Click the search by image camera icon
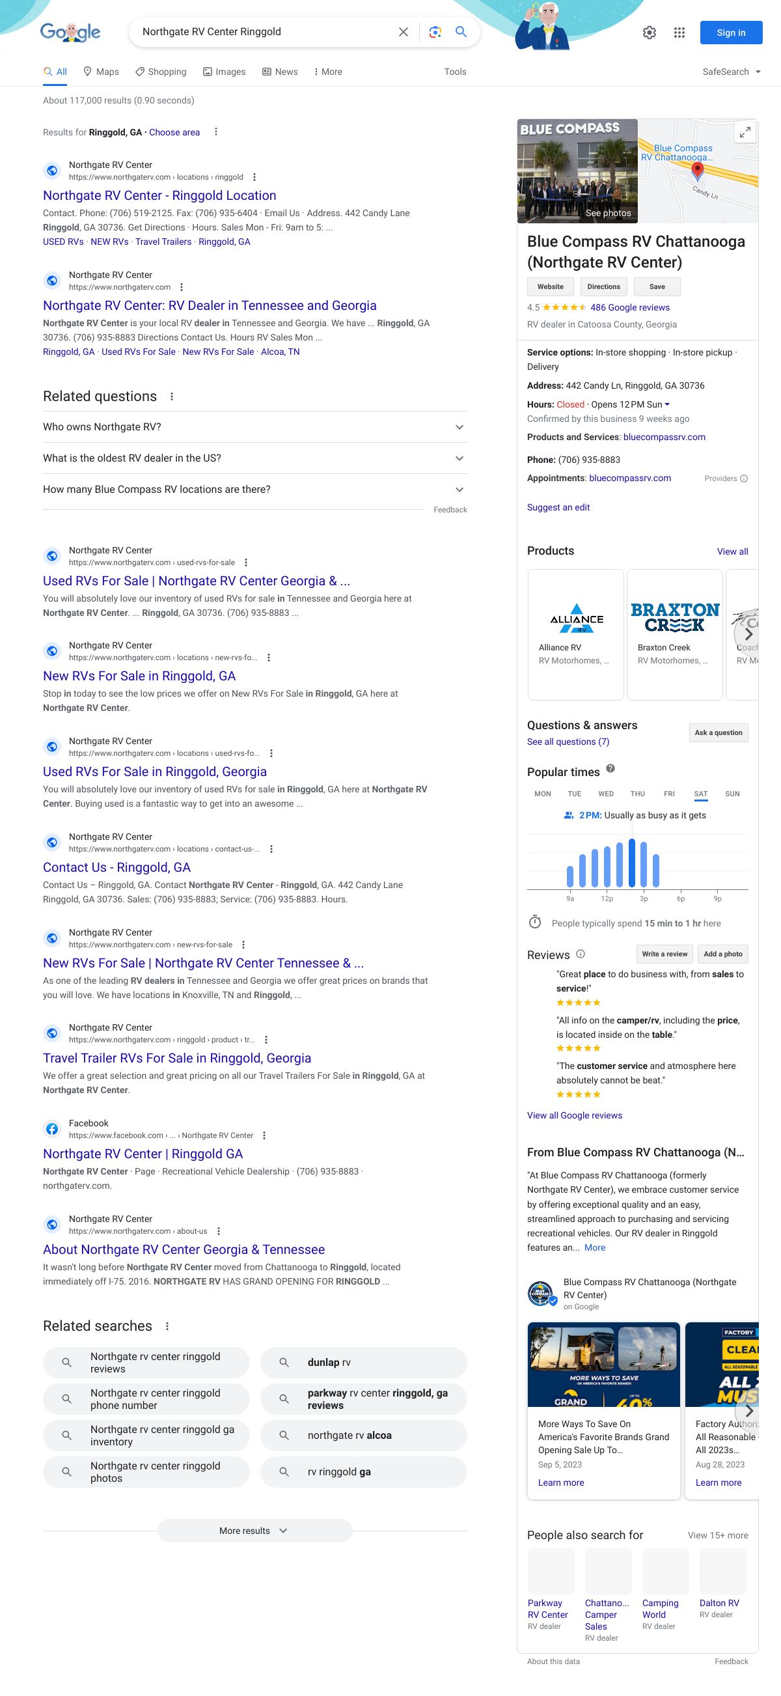 [x=434, y=33]
